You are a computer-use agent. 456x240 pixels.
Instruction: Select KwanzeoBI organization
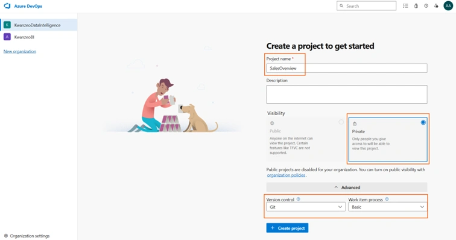[39, 37]
